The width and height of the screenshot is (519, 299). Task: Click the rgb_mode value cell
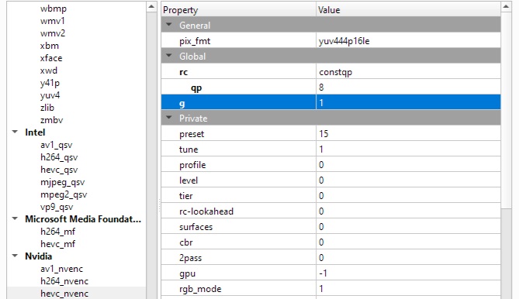tap(408, 289)
